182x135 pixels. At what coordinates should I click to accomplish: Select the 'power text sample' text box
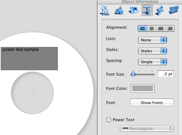point(29,59)
